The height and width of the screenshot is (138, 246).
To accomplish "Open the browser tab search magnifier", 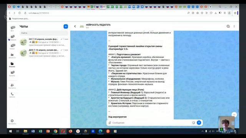I will [220, 7].
